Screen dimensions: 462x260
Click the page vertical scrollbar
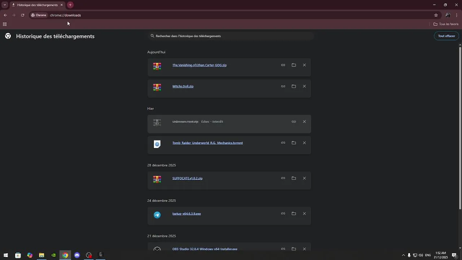(x=460, y=128)
